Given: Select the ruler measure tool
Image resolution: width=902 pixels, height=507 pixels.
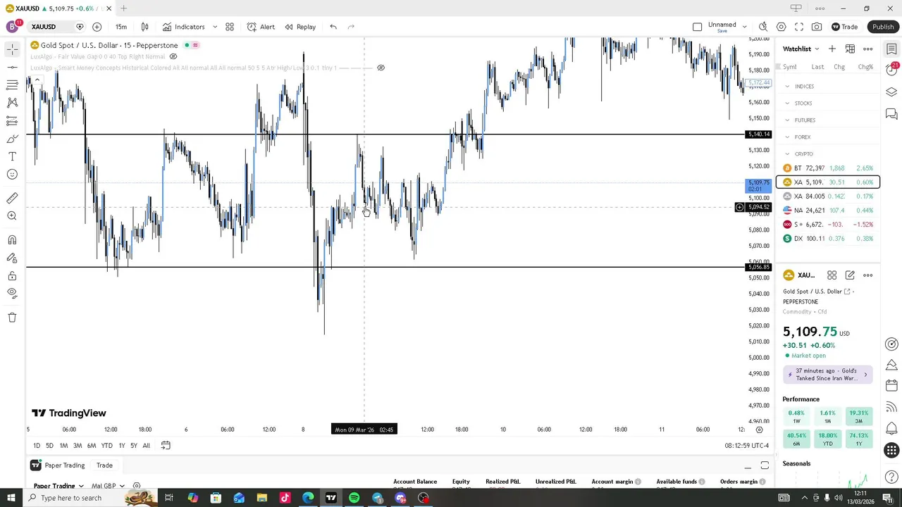Looking at the screenshot, I should point(12,199).
